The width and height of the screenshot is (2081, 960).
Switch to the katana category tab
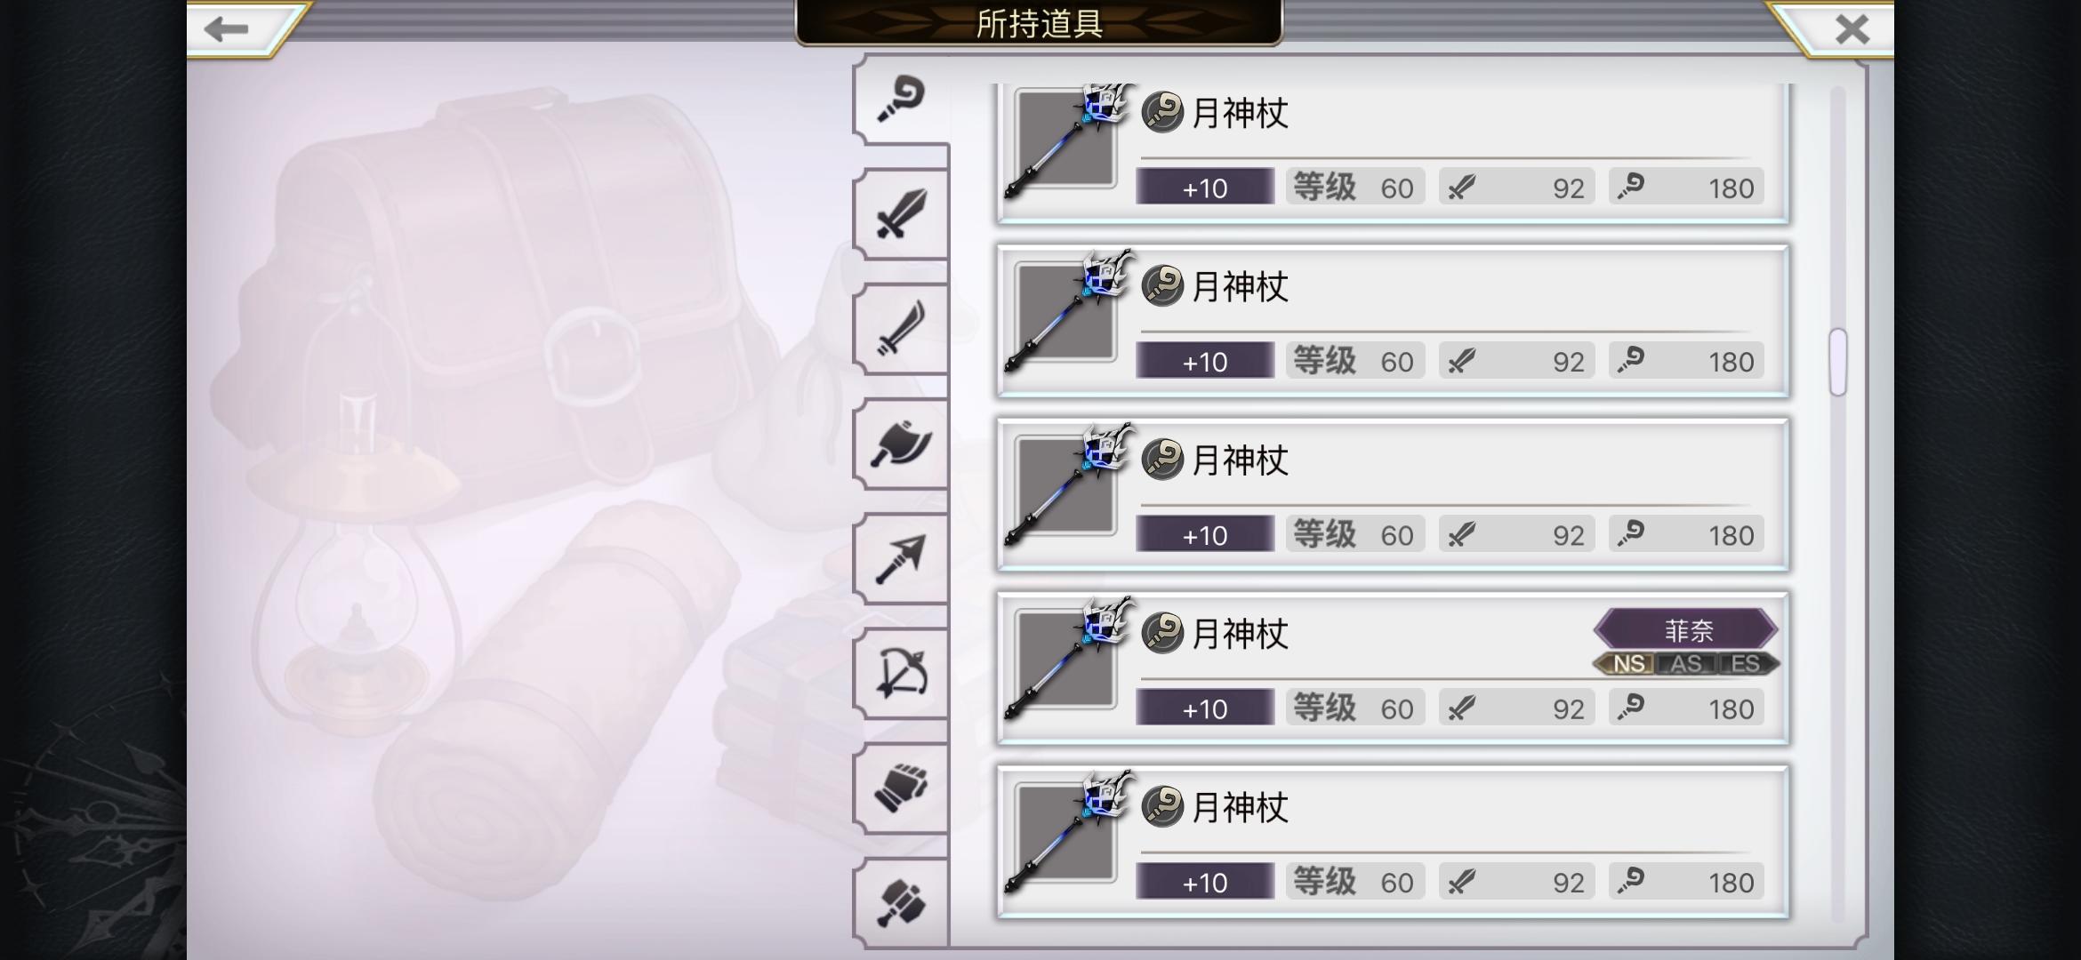(901, 329)
